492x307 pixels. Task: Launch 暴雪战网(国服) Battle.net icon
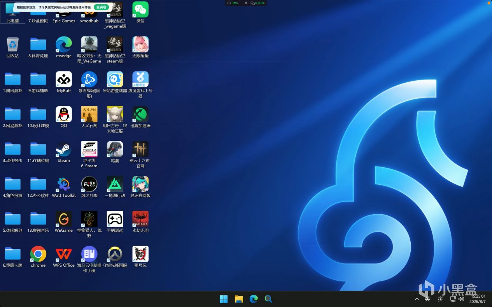coord(89,80)
